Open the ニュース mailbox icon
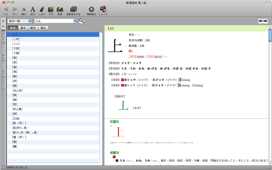 103,9
